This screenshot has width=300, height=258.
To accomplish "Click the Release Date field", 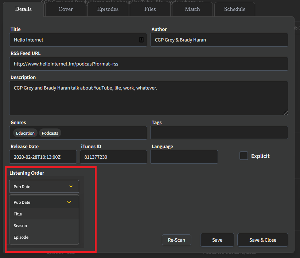I will click(43, 157).
